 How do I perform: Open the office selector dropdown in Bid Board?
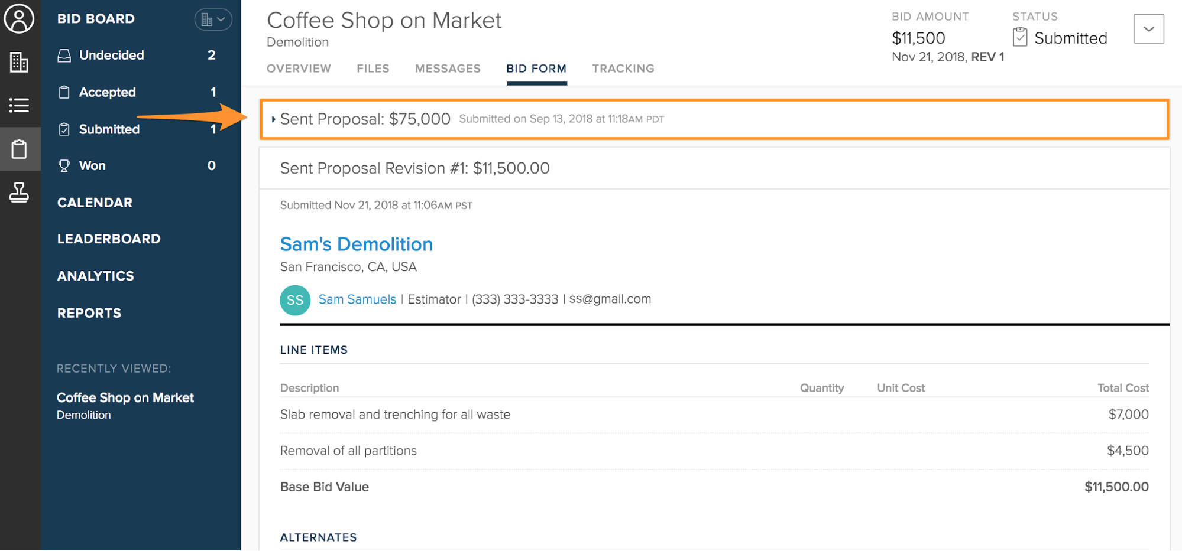pos(213,19)
